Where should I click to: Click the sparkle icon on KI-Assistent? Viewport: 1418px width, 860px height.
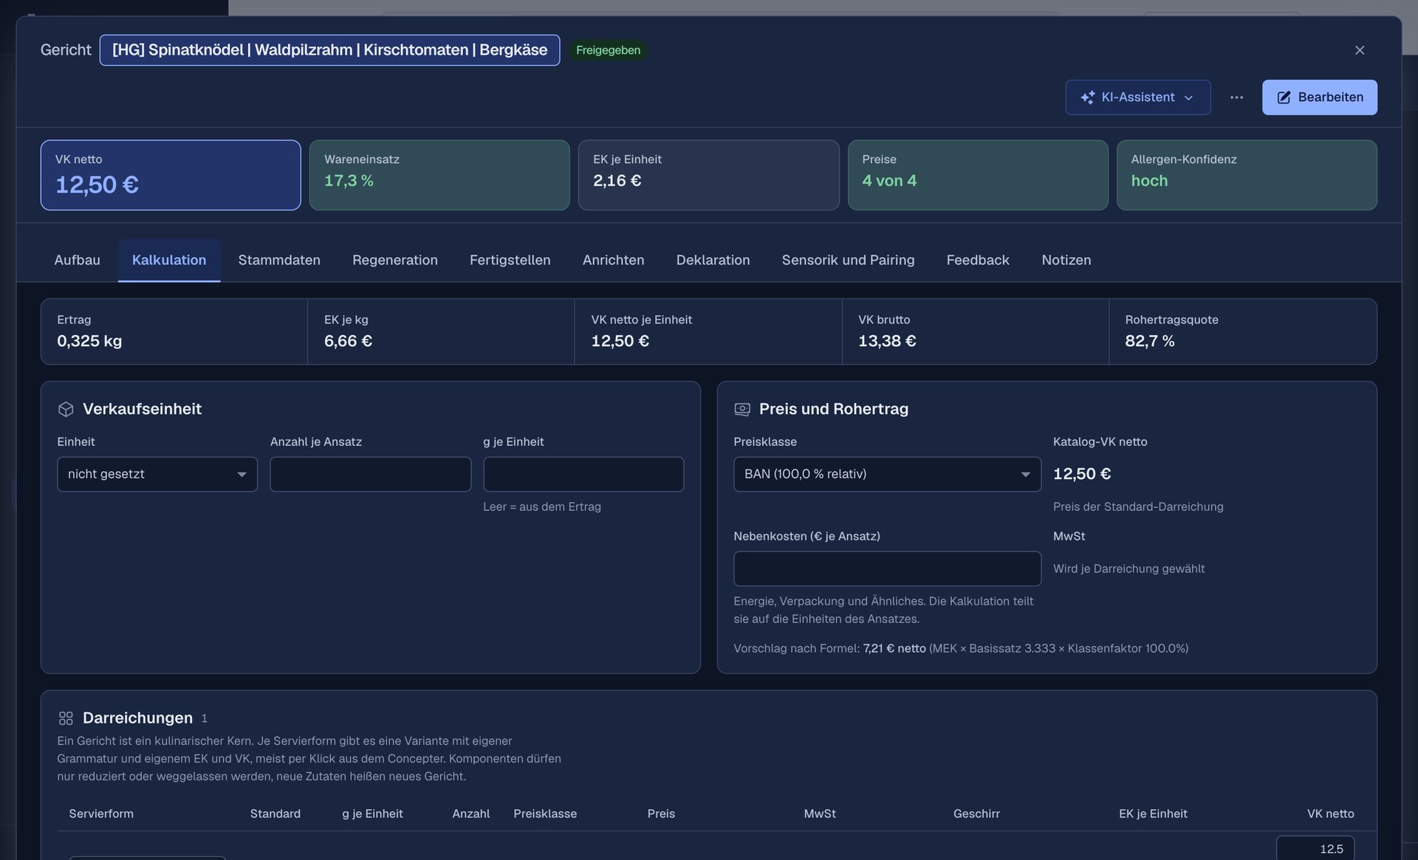(x=1087, y=97)
